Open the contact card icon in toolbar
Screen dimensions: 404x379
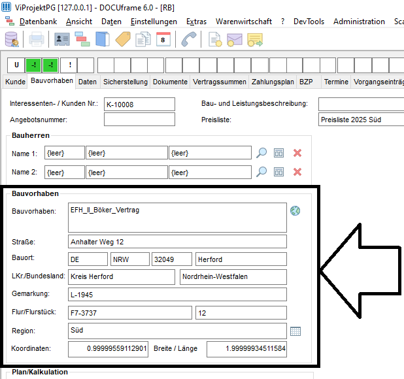62,39
